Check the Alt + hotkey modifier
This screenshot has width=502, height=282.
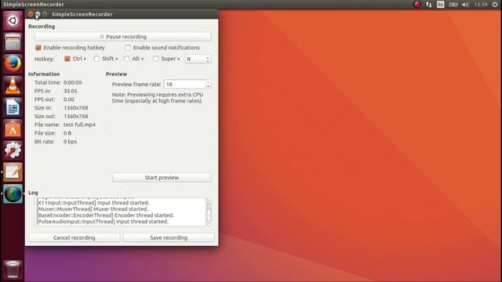coord(127,59)
